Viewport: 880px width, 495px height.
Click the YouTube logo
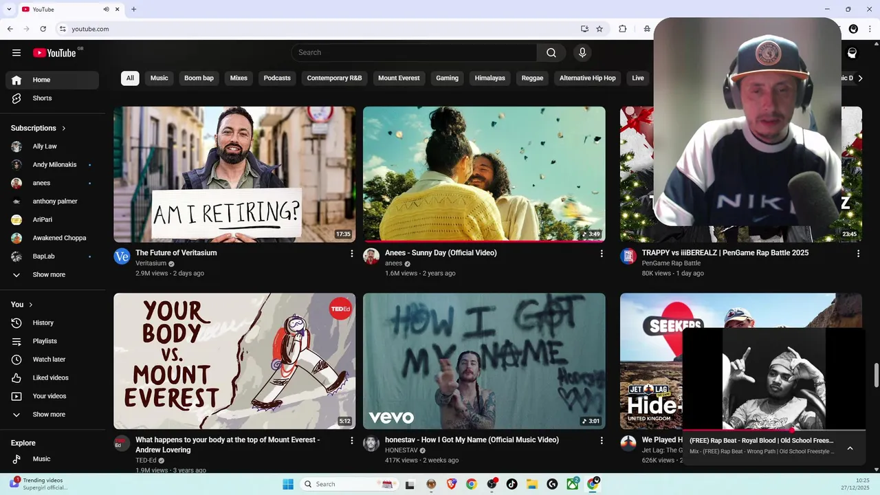54,53
